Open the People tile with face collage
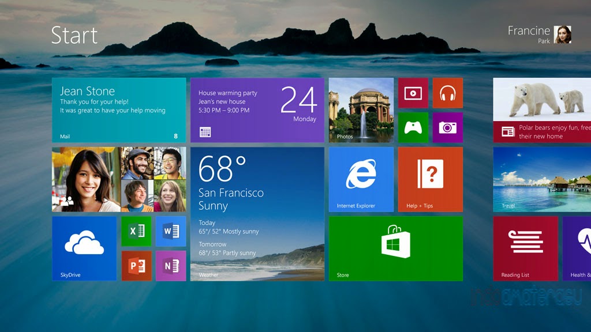Viewport: 591px width, 332px height. pyautogui.click(x=118, y=179)
